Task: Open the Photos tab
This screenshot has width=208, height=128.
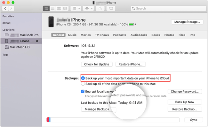Action: (169, 35)
